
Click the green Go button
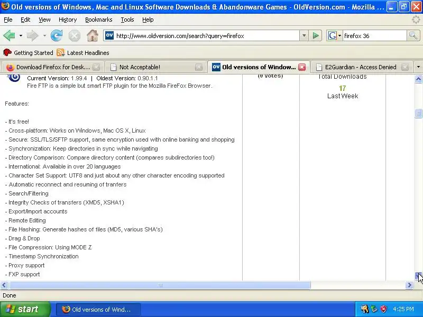[315, 35]
